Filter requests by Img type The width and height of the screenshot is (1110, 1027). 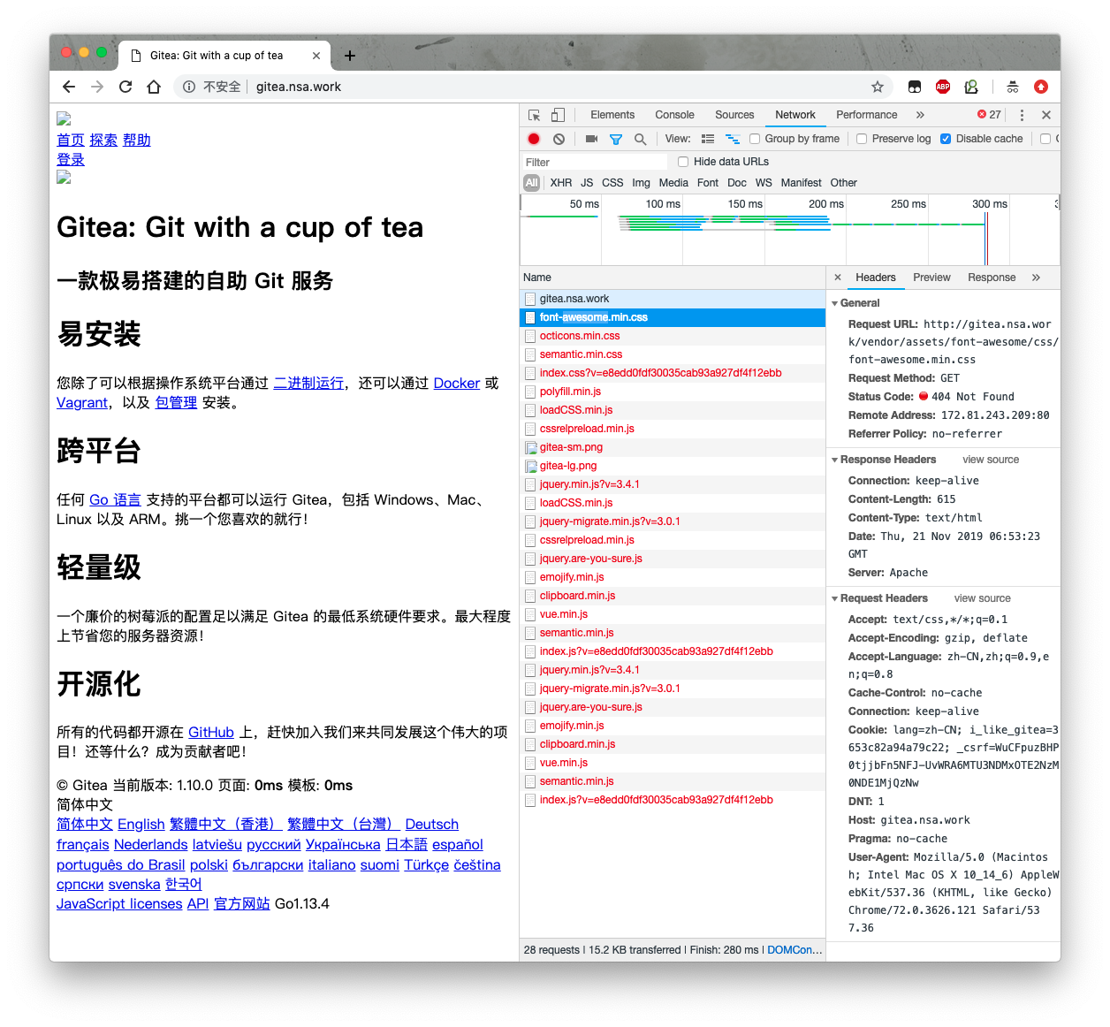tap(641, 183)
